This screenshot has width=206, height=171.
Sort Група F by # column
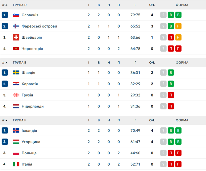(x=4, y=120)
